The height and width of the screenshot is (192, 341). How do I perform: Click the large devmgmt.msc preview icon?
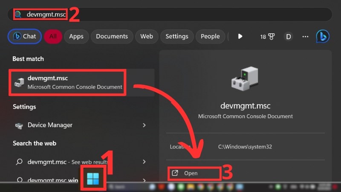point(245,79)
